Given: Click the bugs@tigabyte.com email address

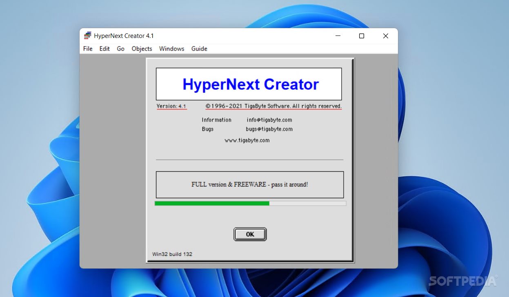Looking at the screenshot, I should click(x=269, y=129).
